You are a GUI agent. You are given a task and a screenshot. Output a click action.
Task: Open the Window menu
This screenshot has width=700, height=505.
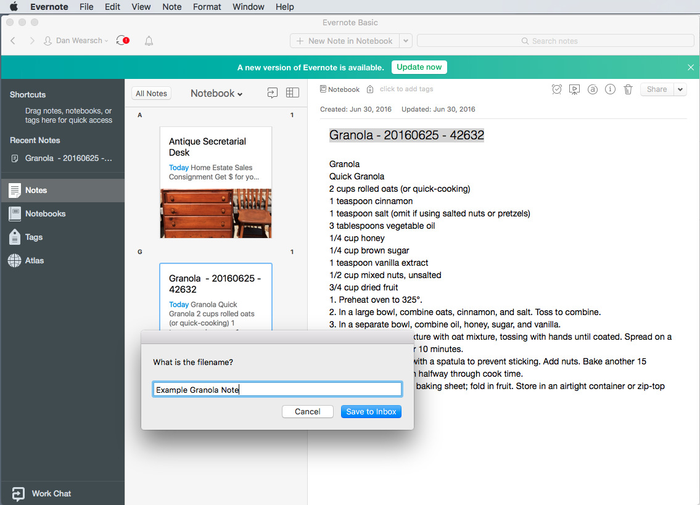tap(248, 7)
